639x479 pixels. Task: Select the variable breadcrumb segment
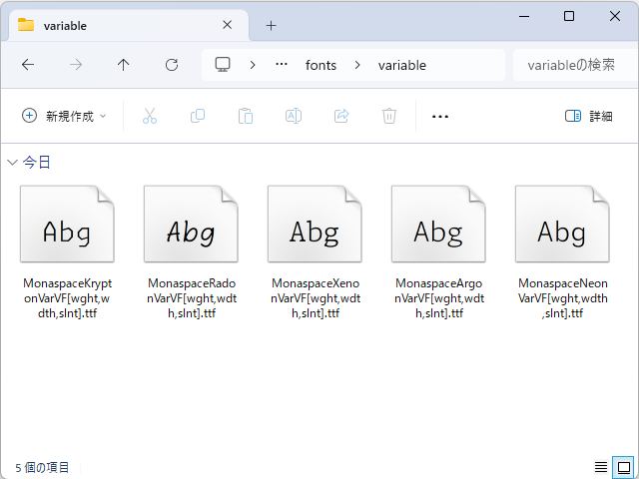pos(401,65)
